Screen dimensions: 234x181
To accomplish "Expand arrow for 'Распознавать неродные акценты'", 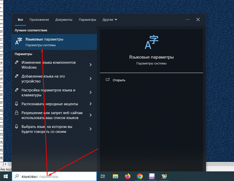I will 91,104.
